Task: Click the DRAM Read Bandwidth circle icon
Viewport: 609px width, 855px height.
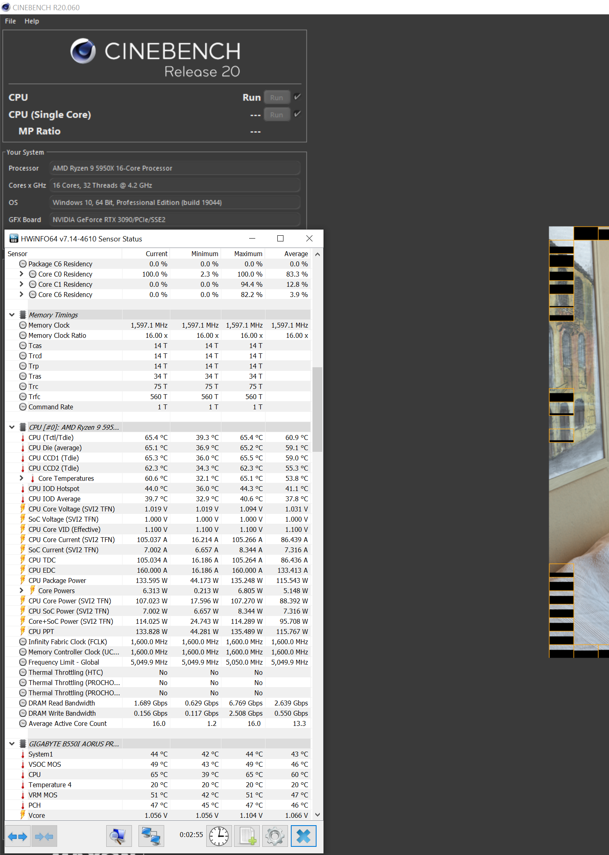Action: click(x=23, y=703)
